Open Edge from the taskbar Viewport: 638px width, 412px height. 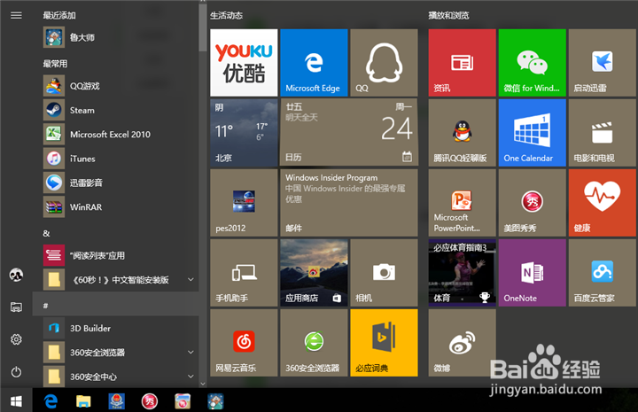[51, 401]
